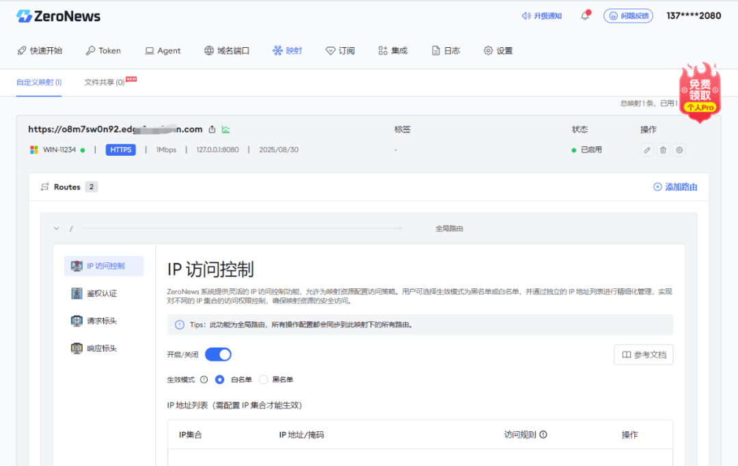This screenshot has width=738, height=466.
Task: Delete the mapping with trash icon
Action: point(663,150)
